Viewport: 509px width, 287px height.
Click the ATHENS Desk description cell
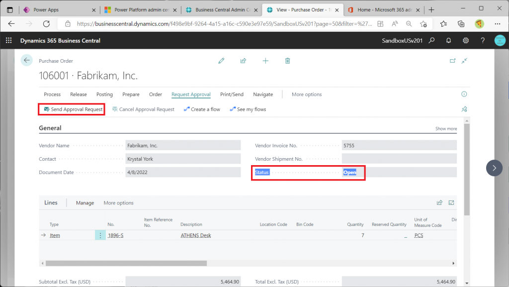[x=196, y=235]
